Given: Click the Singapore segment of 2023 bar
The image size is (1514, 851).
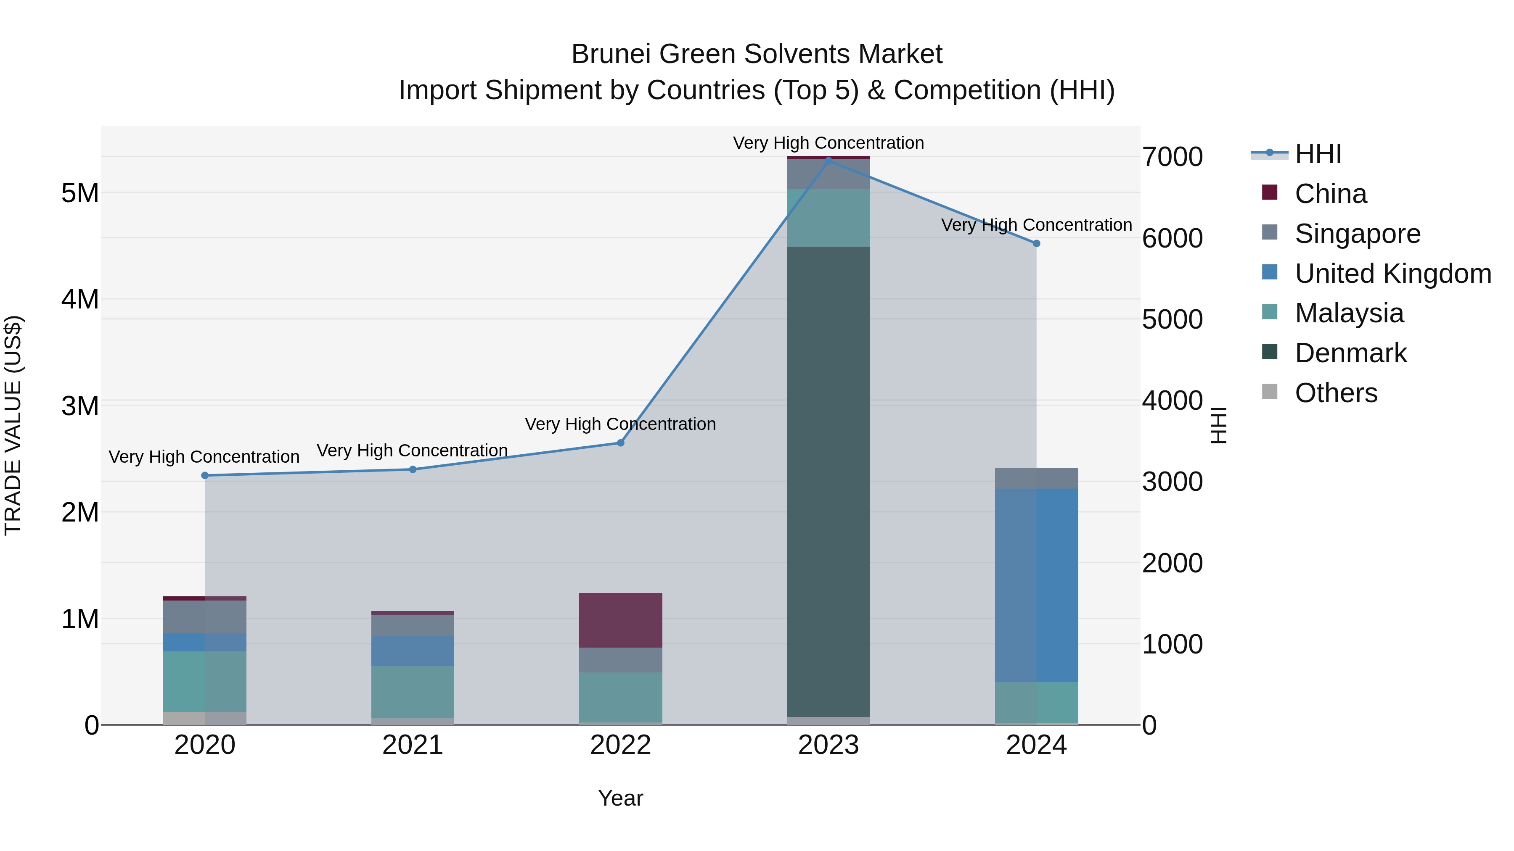Looking at the screenshot, I should coord(828,174).
